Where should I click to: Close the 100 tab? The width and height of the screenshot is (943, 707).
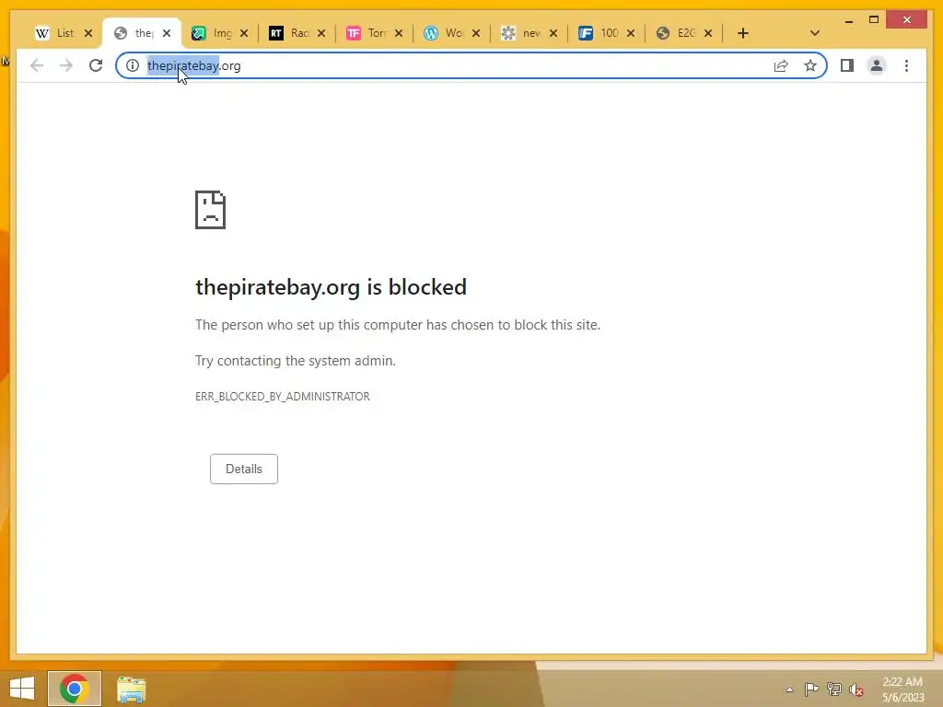click(x=630, y=33)
